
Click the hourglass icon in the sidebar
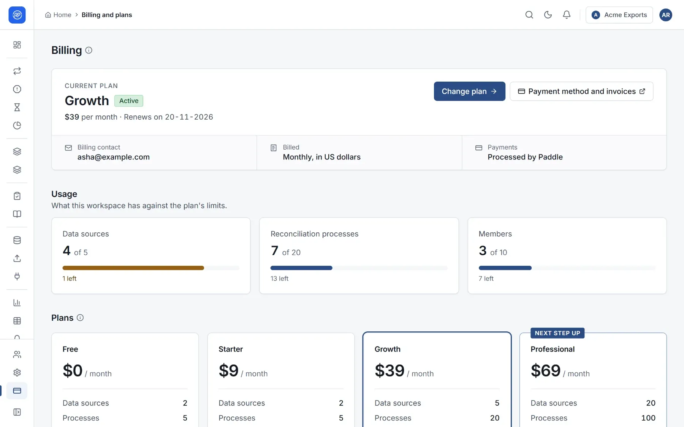click(17, 107)
